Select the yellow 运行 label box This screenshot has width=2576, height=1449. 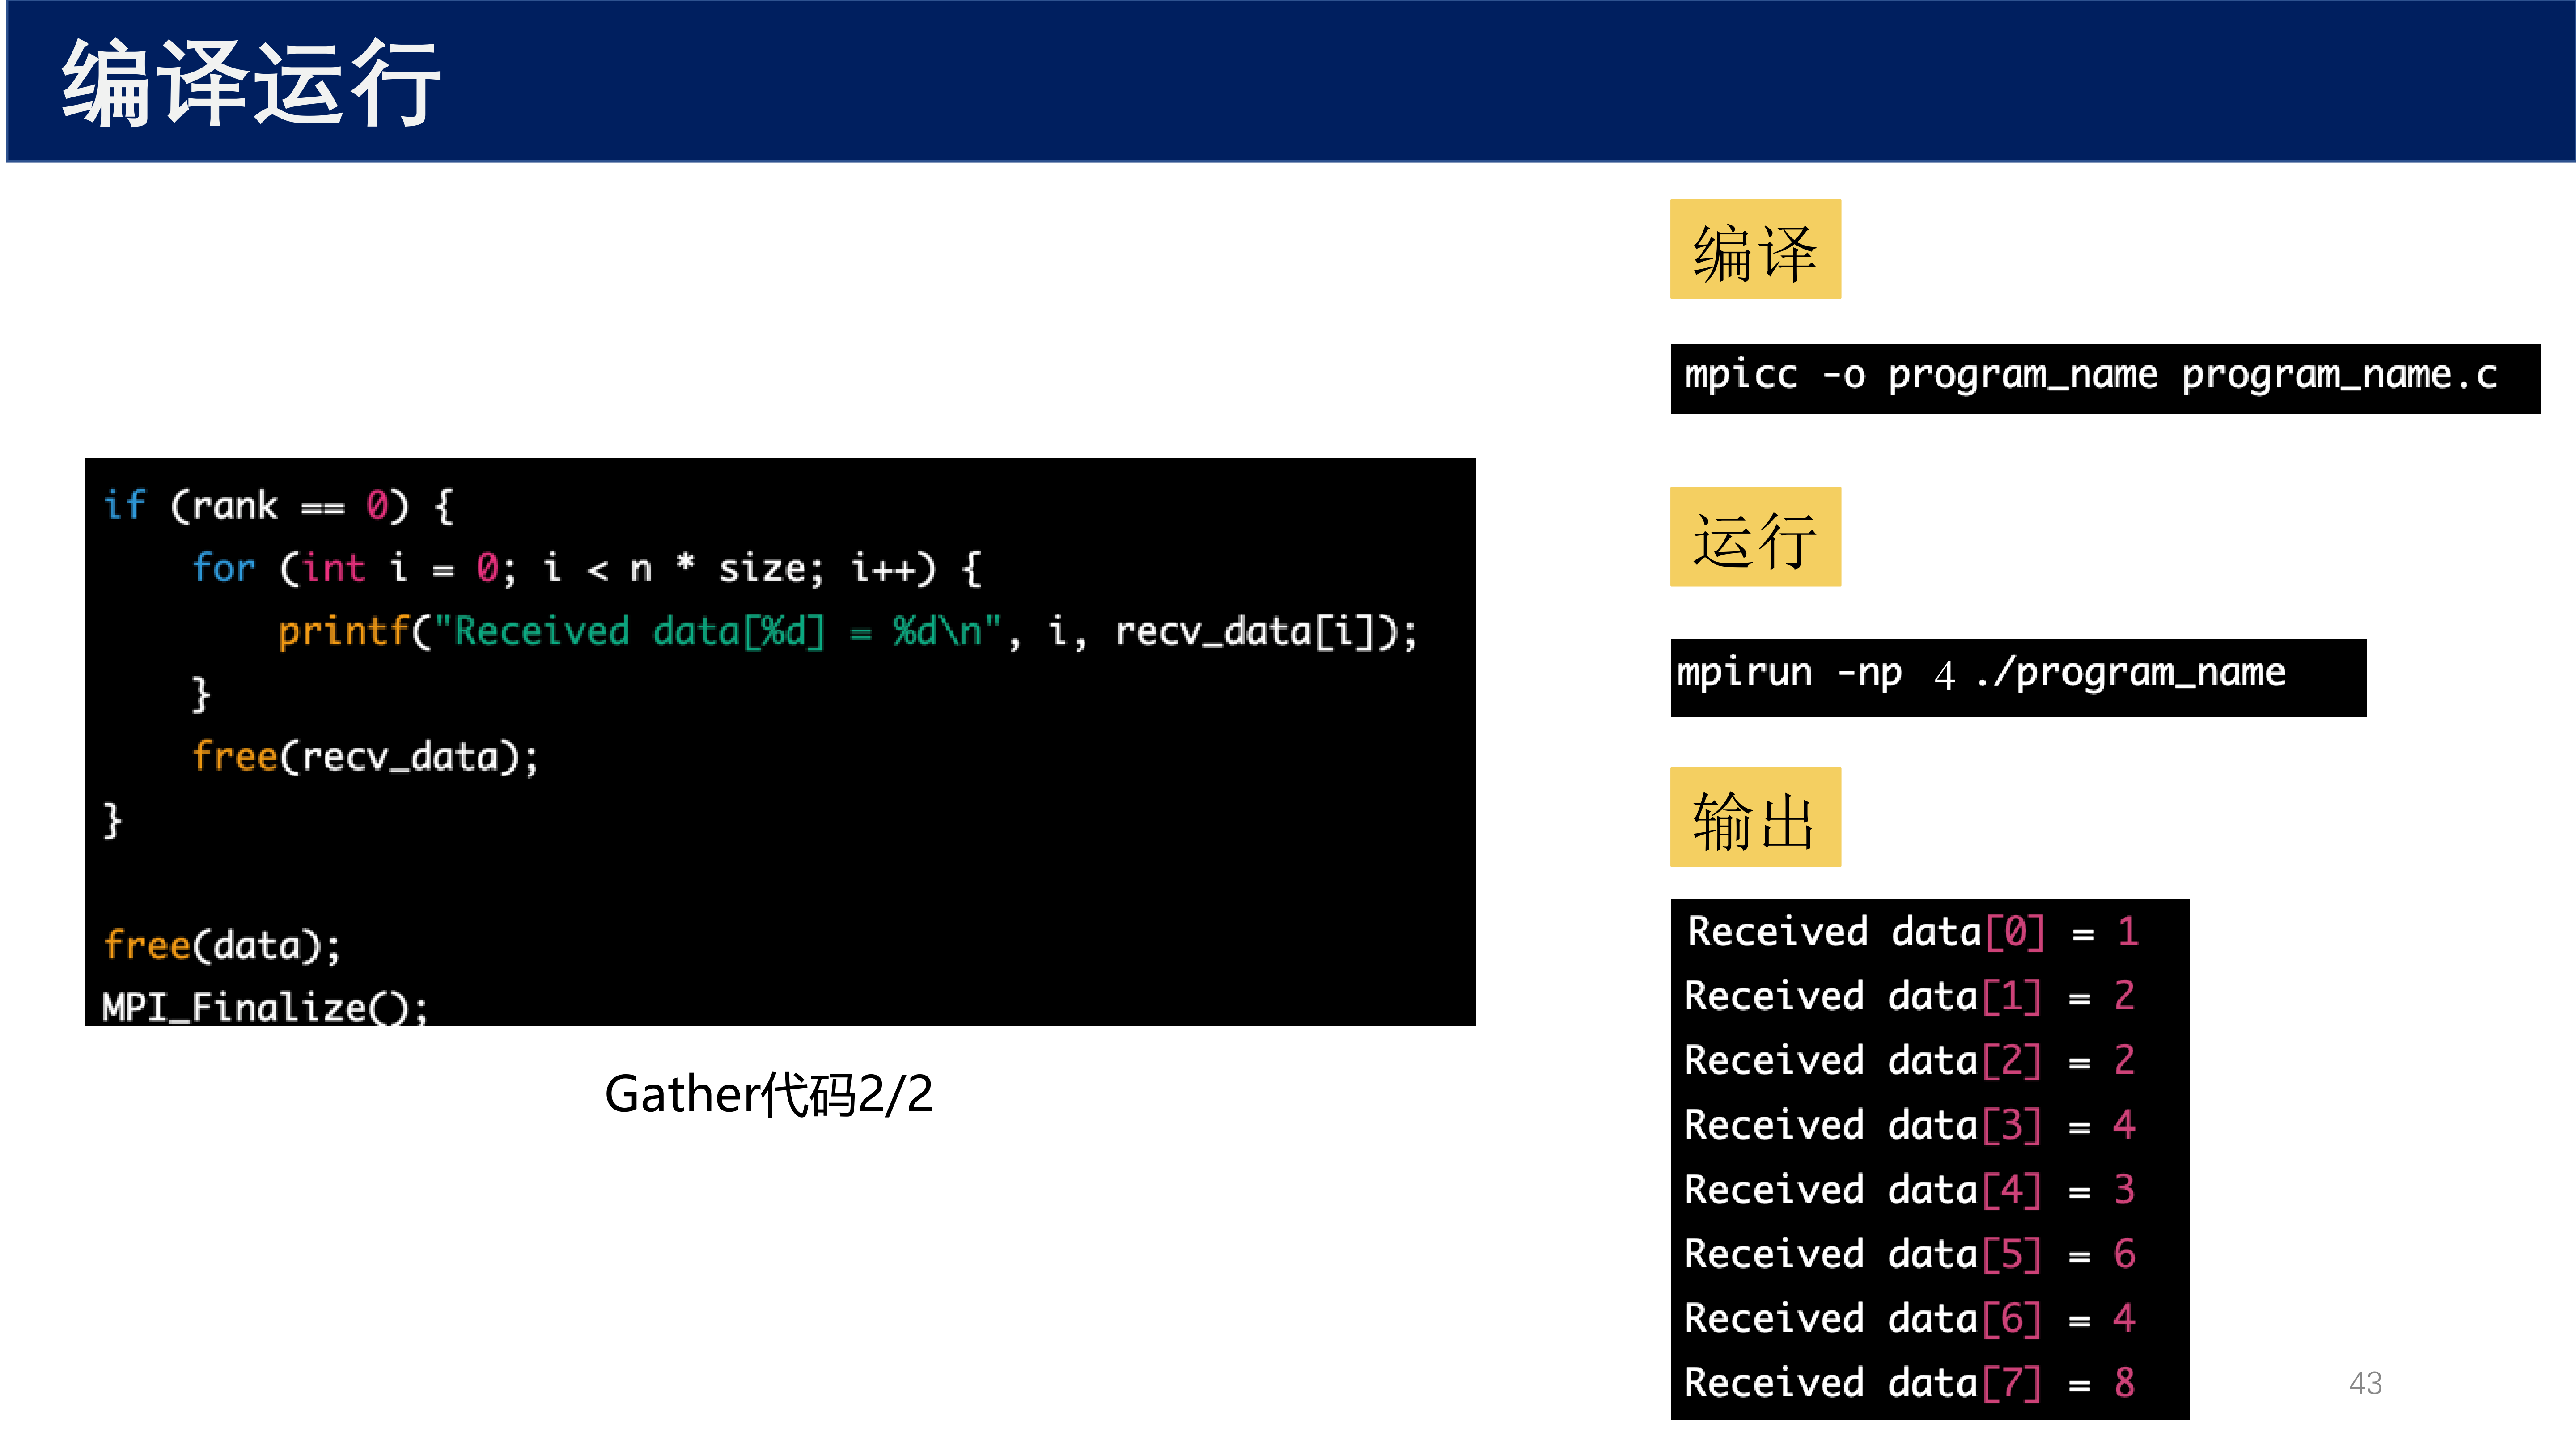pos(1755,537)
